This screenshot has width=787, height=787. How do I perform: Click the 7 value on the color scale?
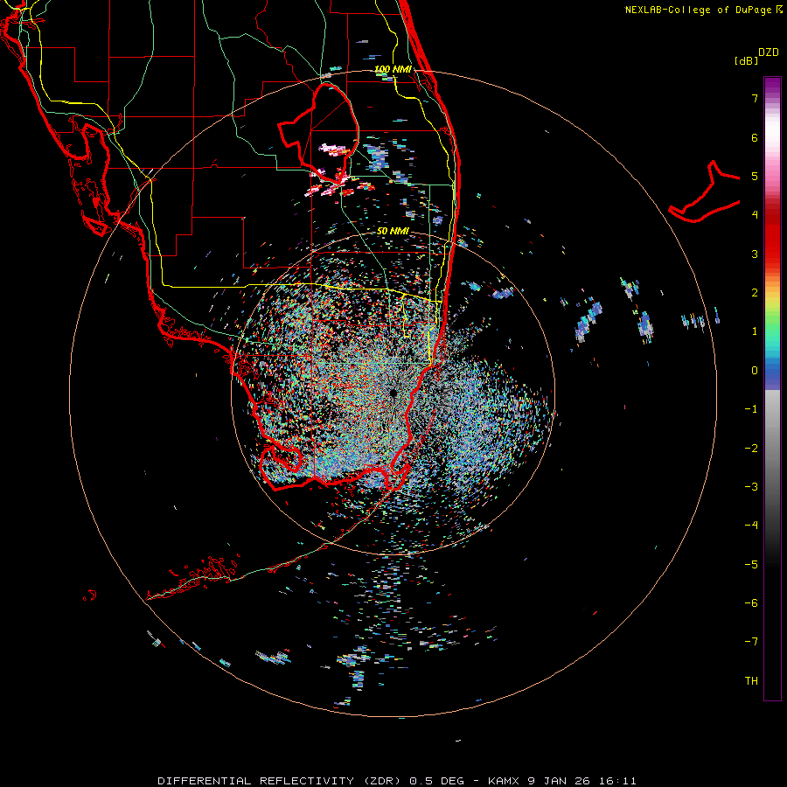click(x=755, y=98)
